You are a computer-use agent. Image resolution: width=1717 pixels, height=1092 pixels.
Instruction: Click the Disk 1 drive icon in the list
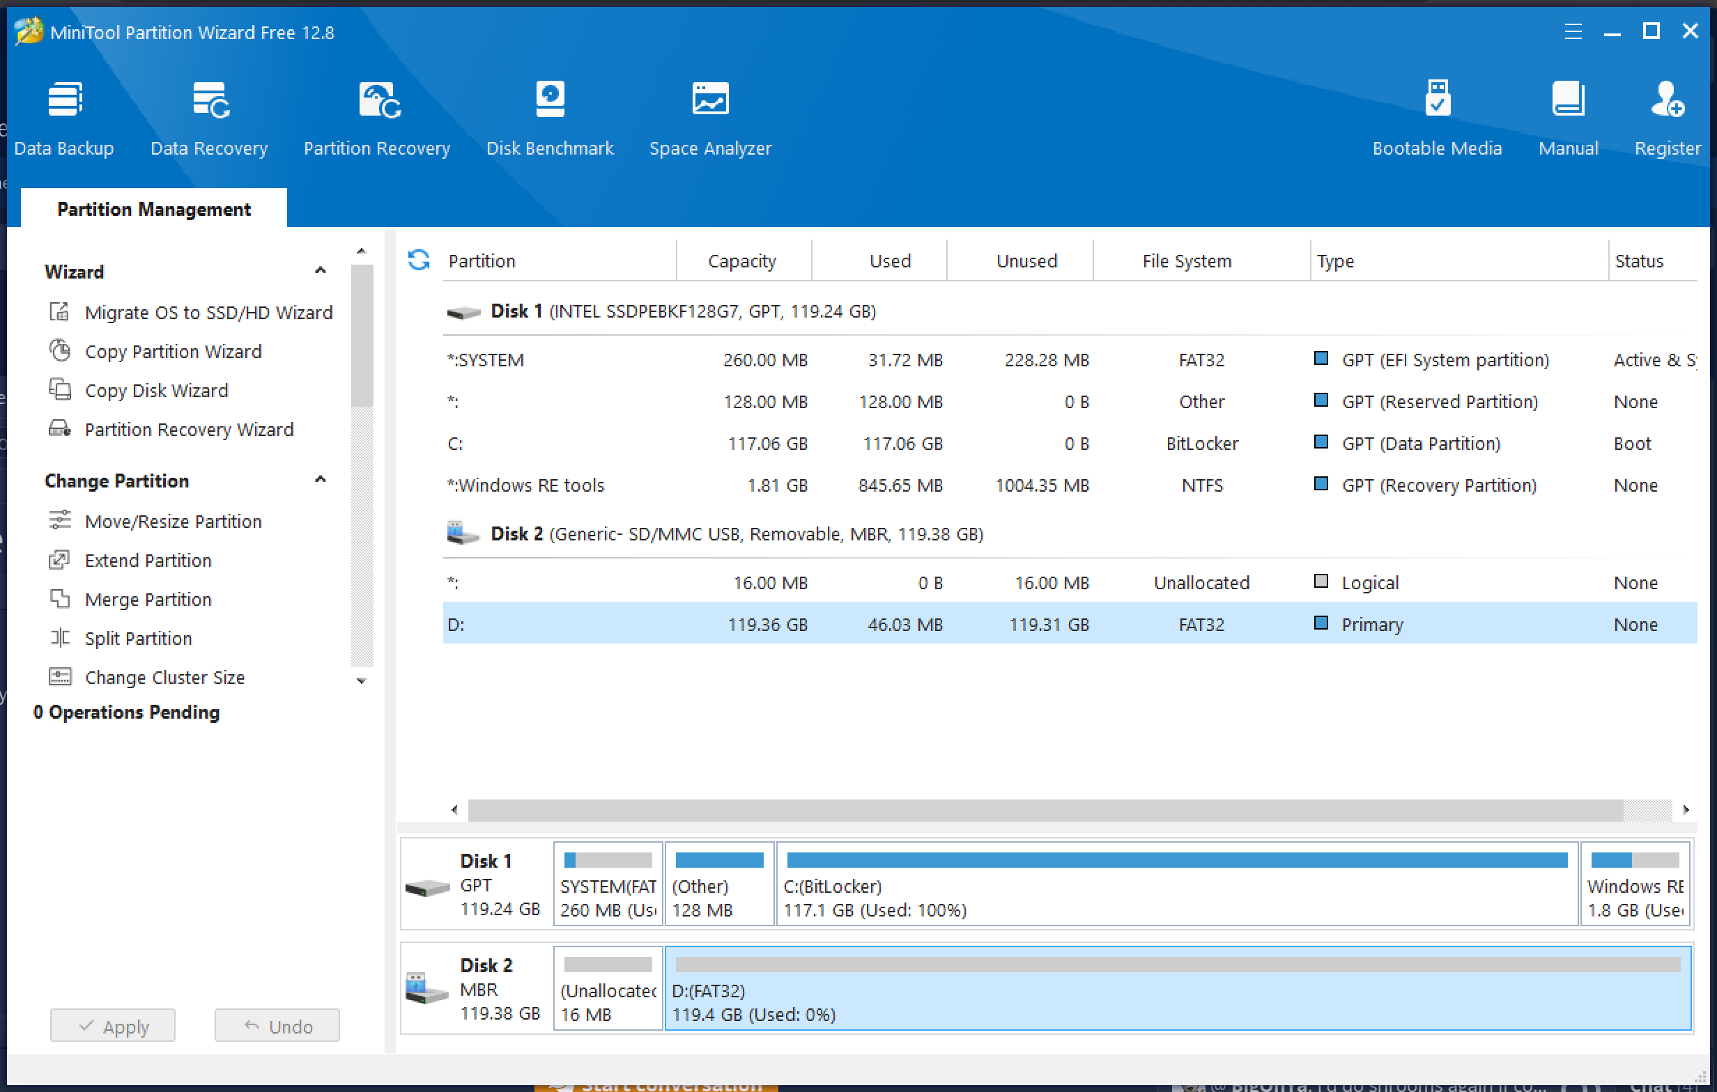[x=463, y=312]
